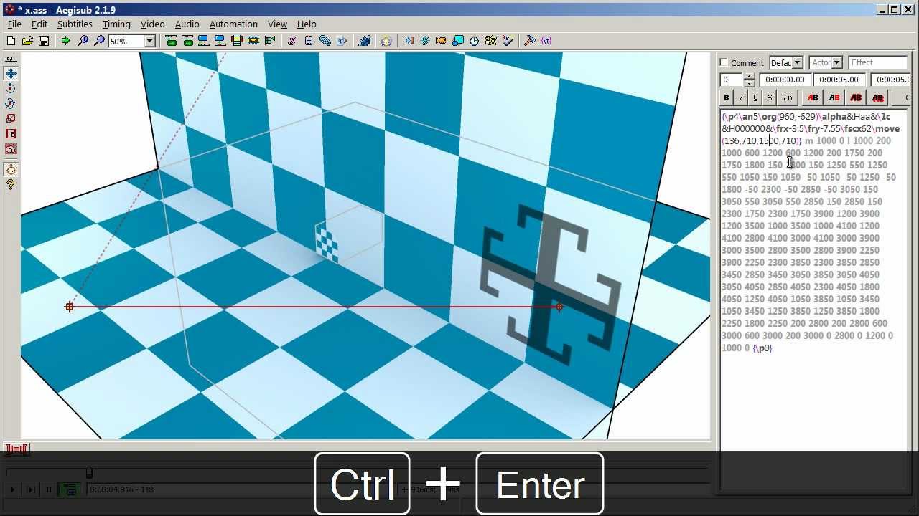
Task: Decrease the layer number spinner
Action: 750,83
